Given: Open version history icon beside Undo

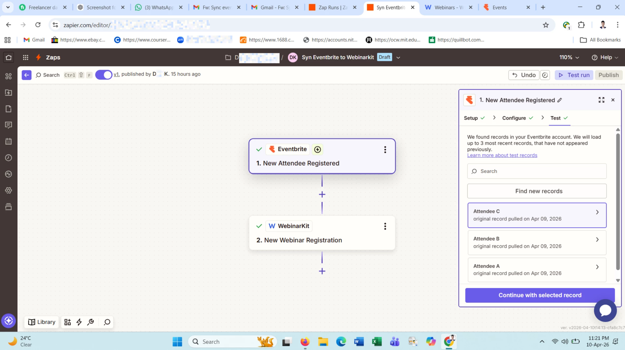Looking at the screenshot, I should pyautogui.click(x=545, y=75).
